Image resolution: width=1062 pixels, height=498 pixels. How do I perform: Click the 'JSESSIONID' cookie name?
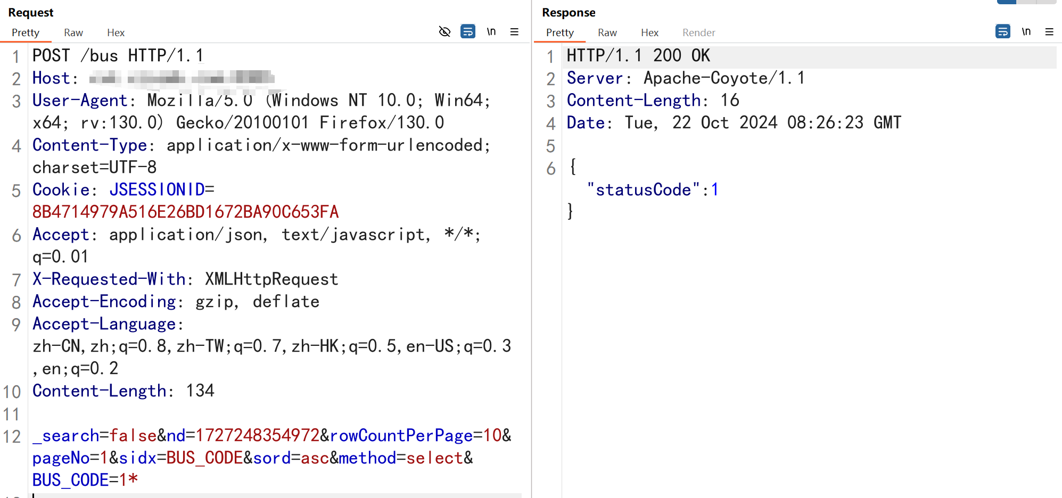coord(157,190)
